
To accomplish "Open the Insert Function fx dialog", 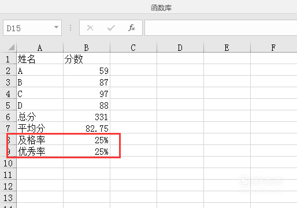I will (132, 28).
